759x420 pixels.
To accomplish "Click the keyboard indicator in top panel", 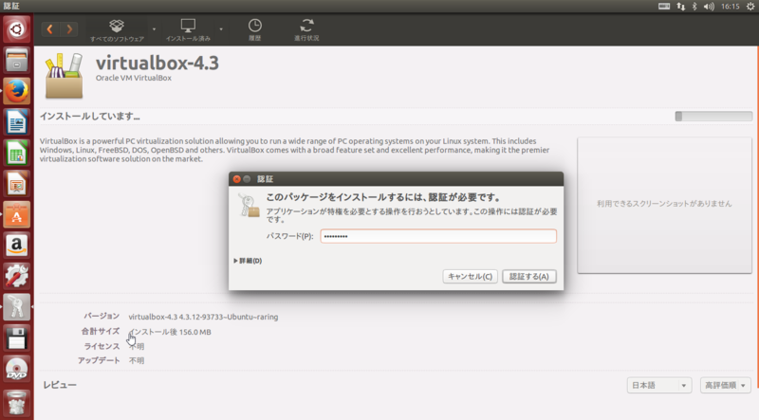I will coord(664,7).
